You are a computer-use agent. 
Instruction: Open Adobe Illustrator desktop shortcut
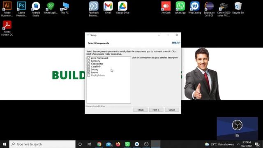7,9
